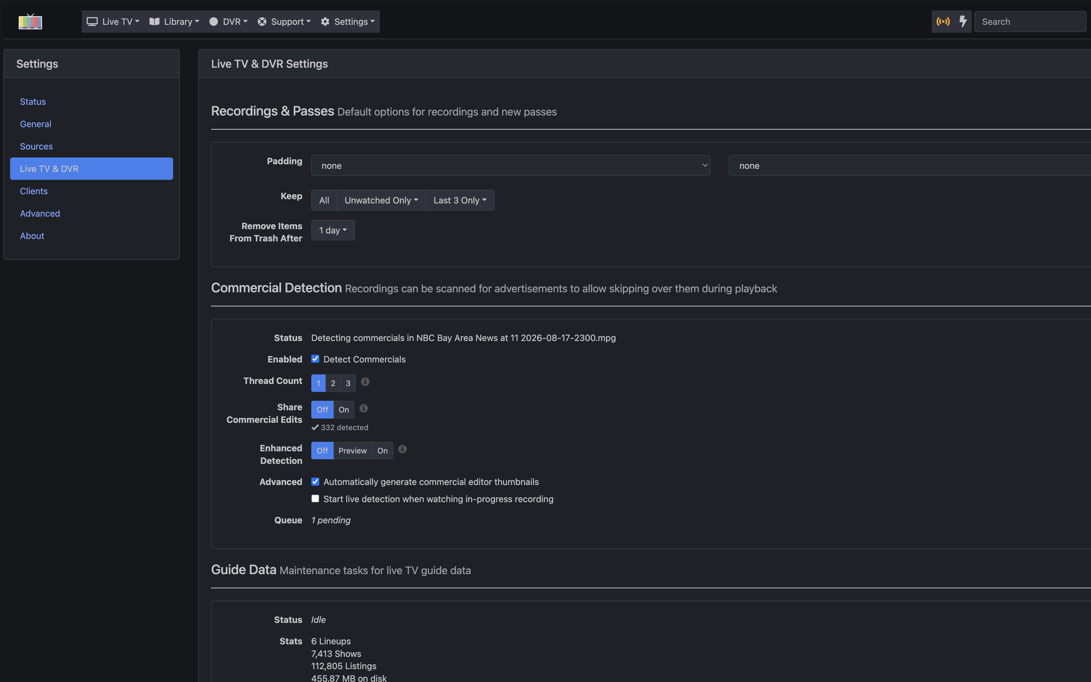Open Share Commercial Edits info icon

coord(364,408)
